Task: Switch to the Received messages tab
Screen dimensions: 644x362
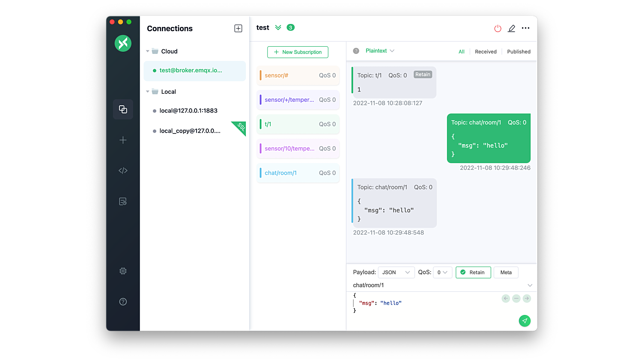Action: coord(486,51)
